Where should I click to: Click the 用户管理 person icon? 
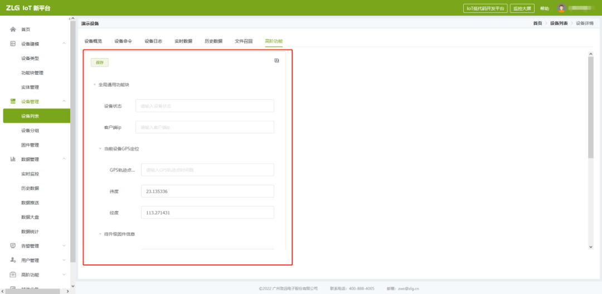coord(13,260)
